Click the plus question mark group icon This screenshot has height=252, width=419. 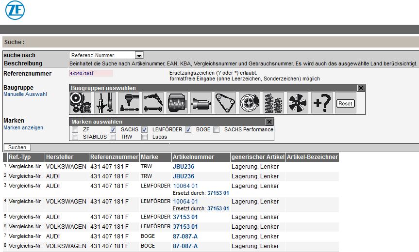click(321, 103)
